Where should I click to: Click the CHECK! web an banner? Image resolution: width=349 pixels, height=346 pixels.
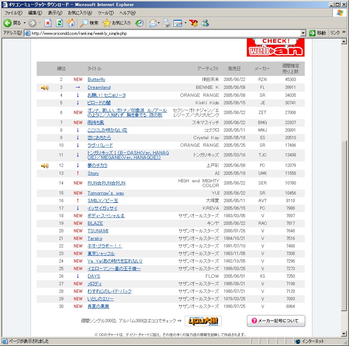pos(276,47)
